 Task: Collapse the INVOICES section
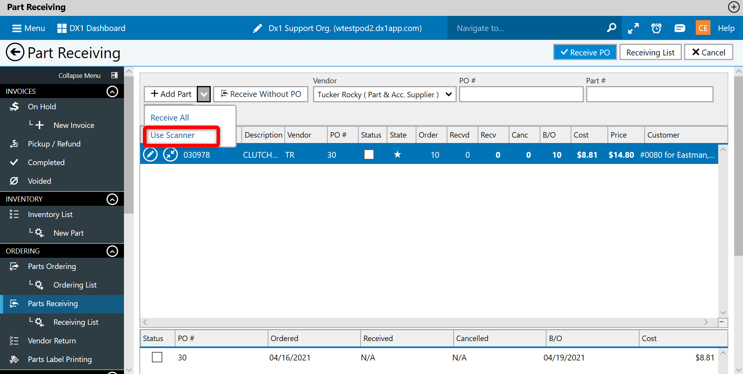pos(112,91)
